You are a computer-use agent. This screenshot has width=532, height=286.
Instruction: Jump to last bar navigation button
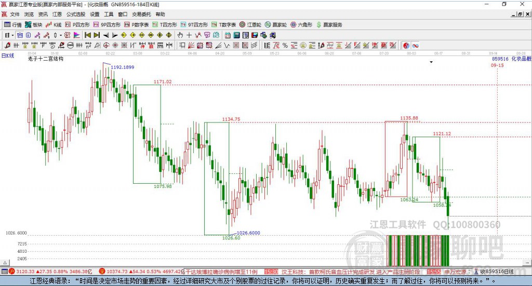pyautogui.click(x=97, y=35)
